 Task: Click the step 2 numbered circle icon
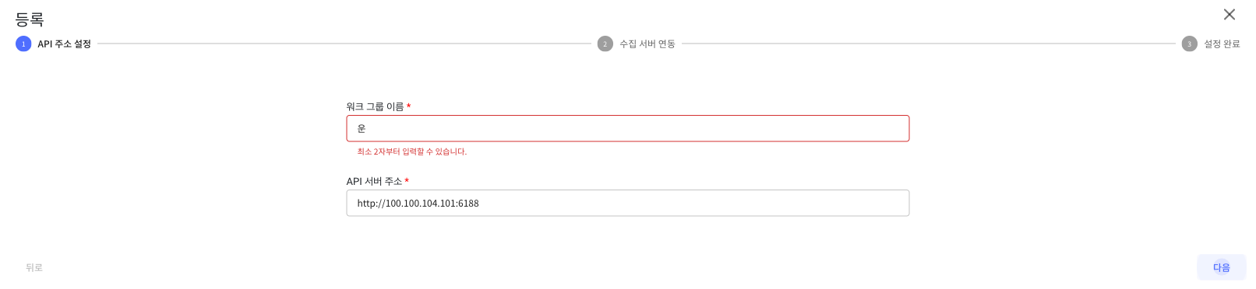[x=605, y=44]
